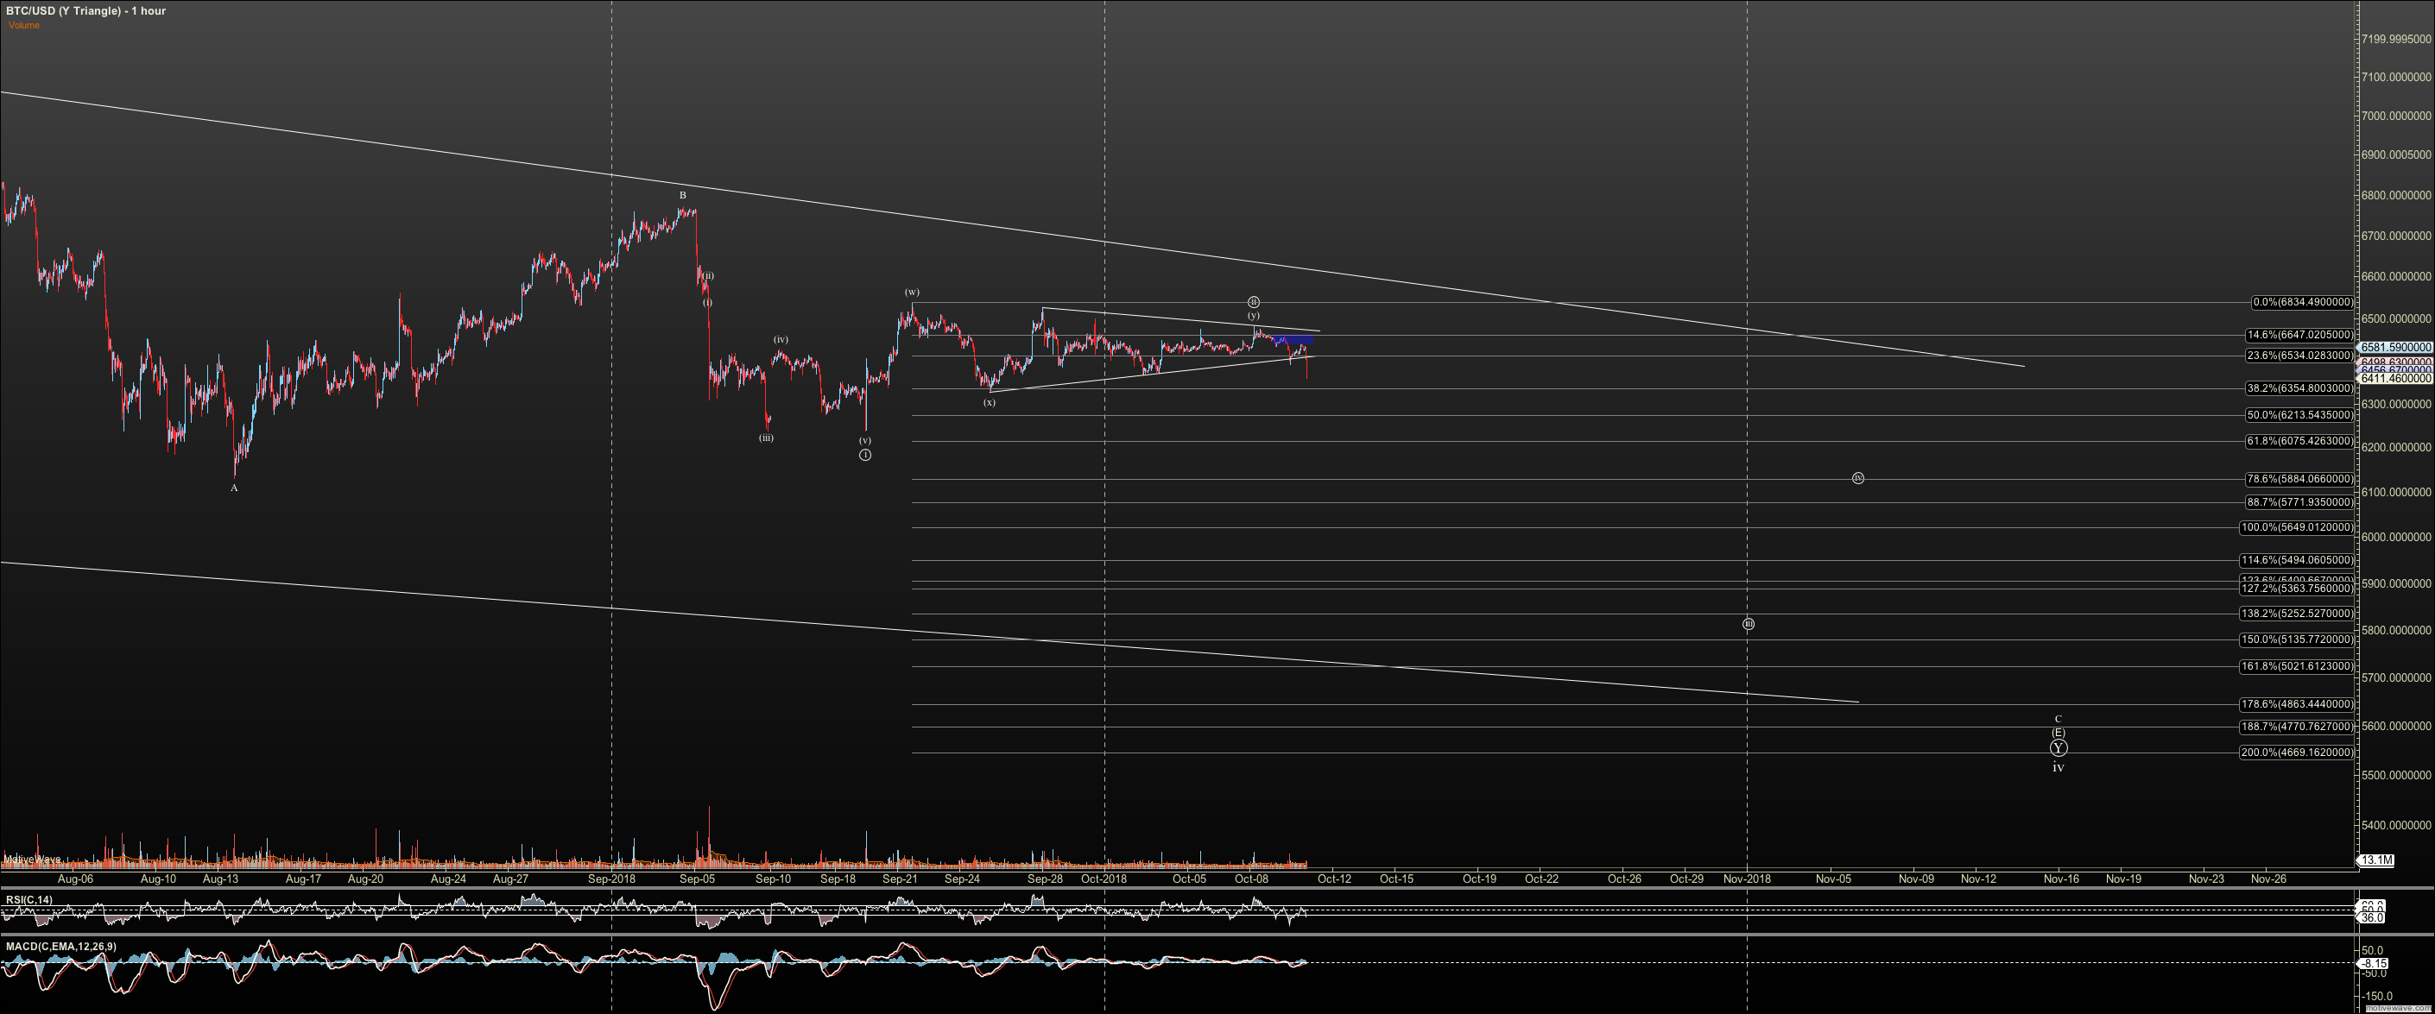Click the 13.1M volume axis tag
The image size is (2435, 1014).
point(2376,860)
